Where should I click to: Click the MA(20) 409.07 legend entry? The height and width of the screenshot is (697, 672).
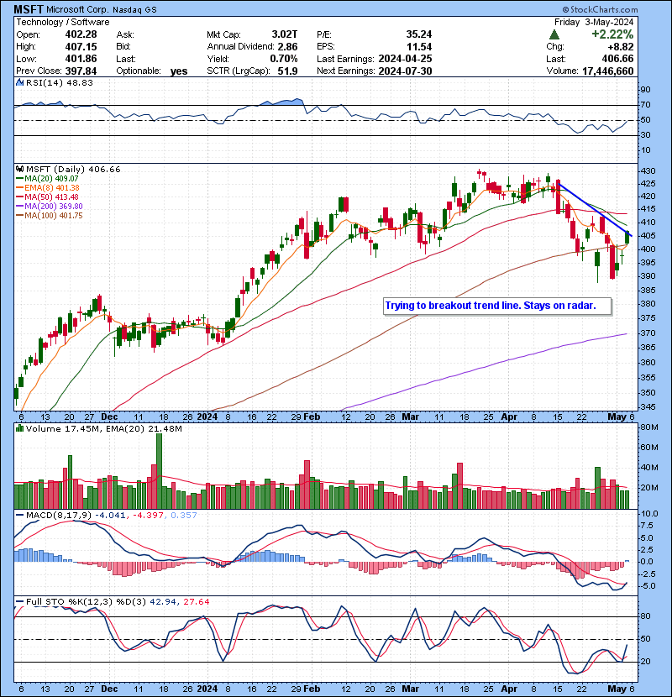coord(46,179)
